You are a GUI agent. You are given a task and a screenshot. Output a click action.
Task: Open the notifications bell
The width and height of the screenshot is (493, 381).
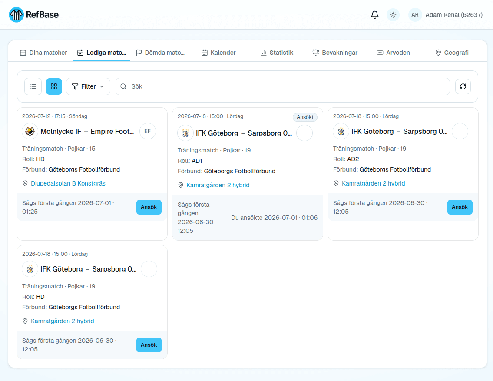tap(374, 15)
